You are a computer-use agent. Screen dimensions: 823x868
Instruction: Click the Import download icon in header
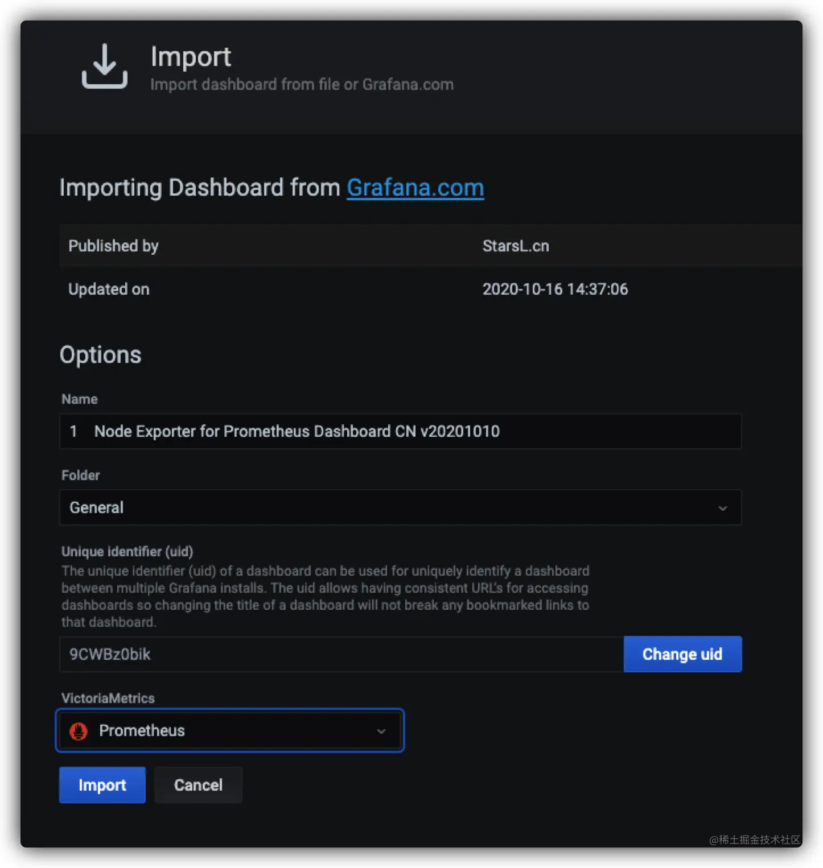104,67
